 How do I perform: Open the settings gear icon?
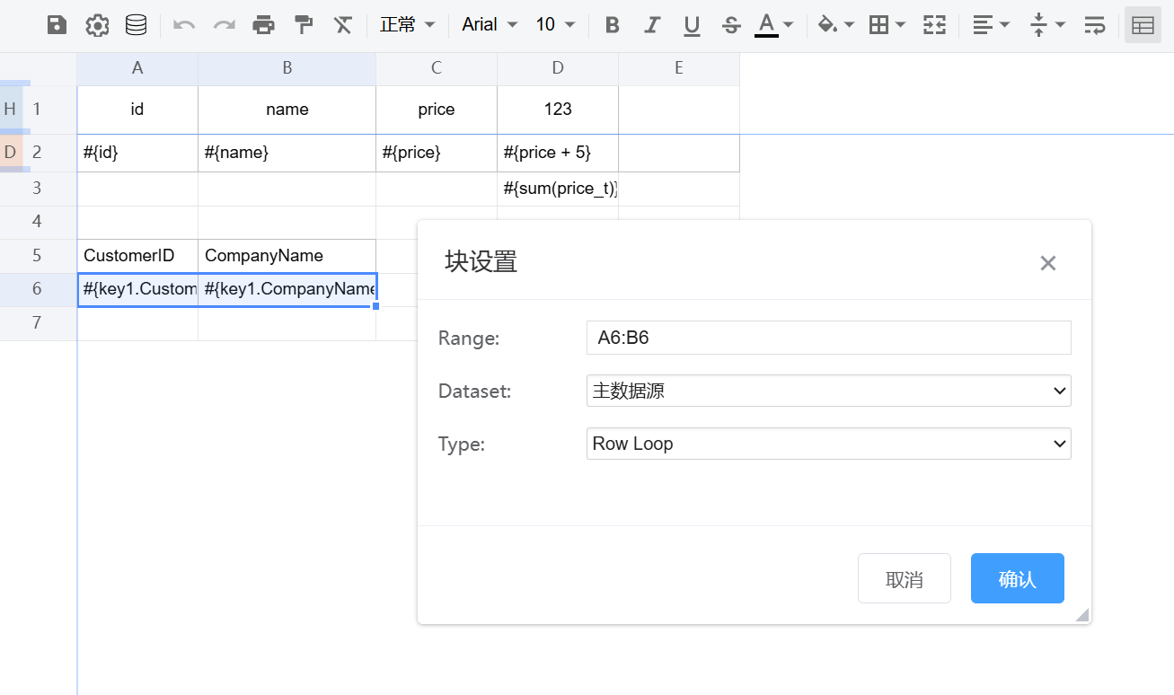[97, 25]
